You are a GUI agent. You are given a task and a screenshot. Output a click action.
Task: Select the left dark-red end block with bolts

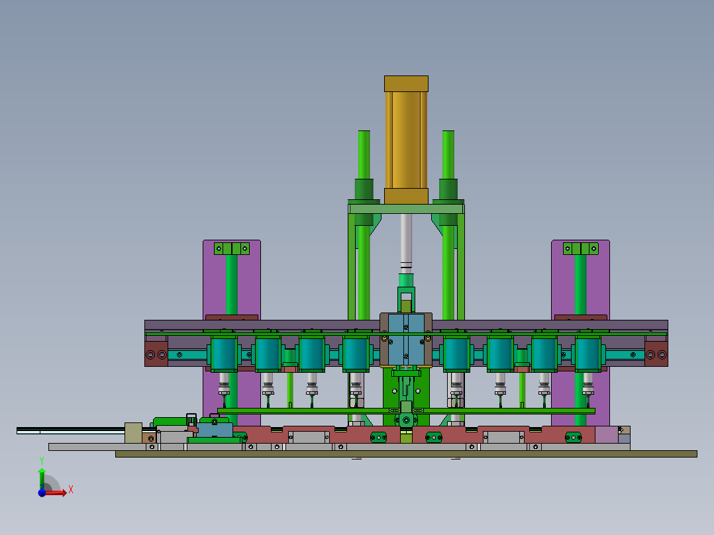156,354
